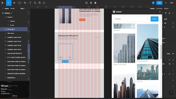Open photographer link Matthew Hamilton
The image size is (176, 99).
click(x=142, y=61)
